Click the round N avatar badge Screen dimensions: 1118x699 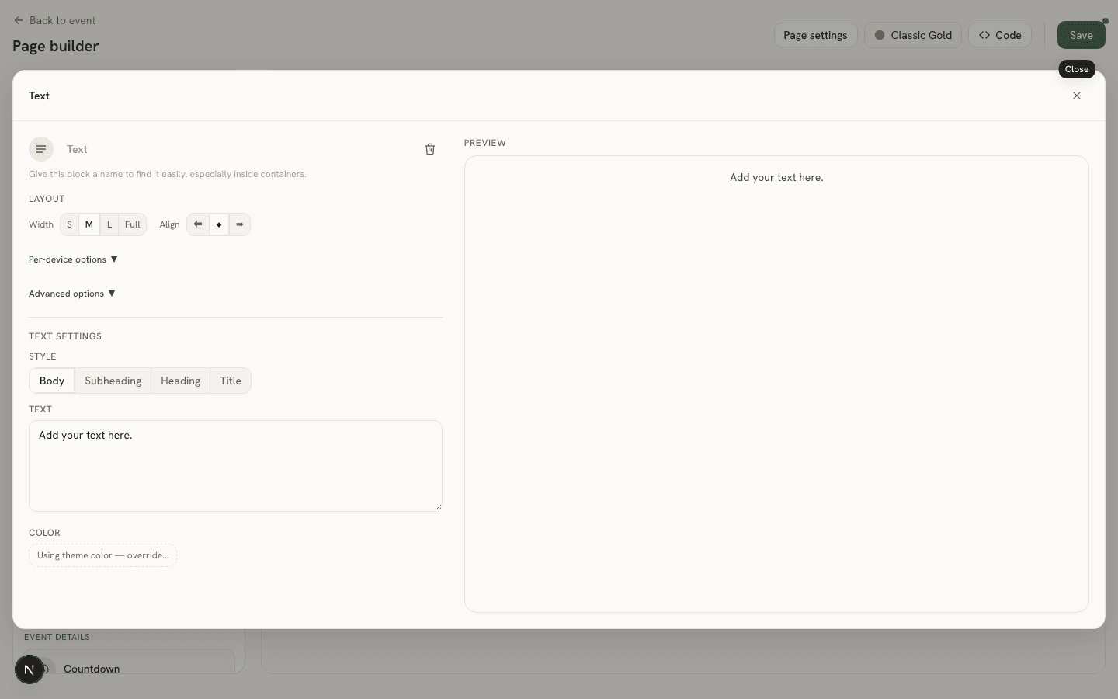coord(30,669)
